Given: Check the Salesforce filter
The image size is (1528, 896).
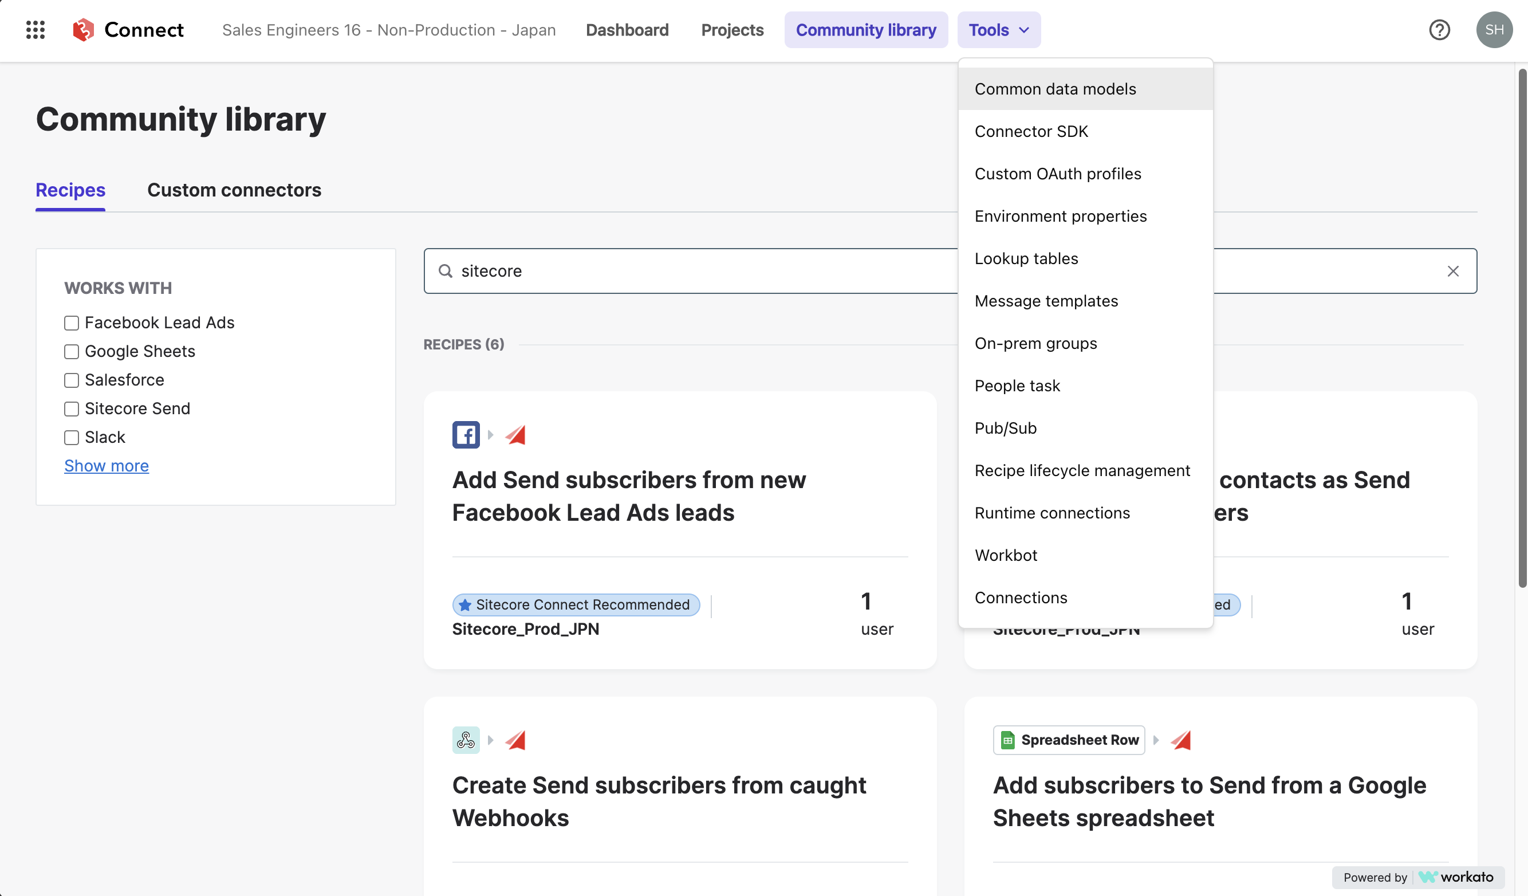Looking at the screenshot, I should click(x=72, y=380).
